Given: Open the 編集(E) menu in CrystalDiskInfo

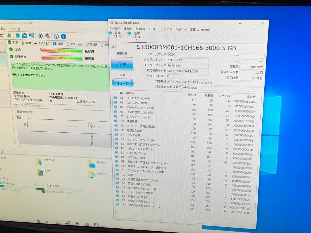Looking at the screenshot, I should coord(128,29).
